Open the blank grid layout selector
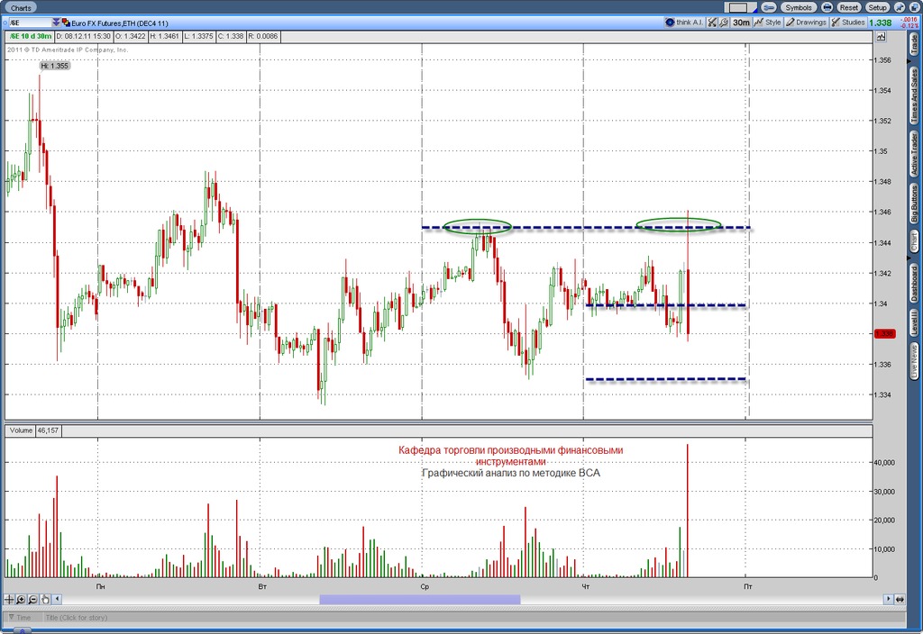This screenshot has height=634, width=923. pyautogui.click(x=740, y=7)
